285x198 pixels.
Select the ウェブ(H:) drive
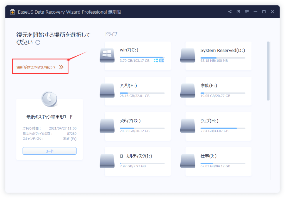click(x=218, y=126)
